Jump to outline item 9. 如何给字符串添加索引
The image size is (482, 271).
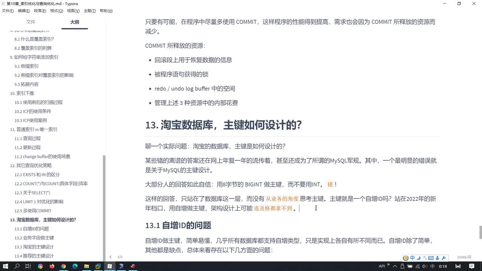click(x=34, y=57)
